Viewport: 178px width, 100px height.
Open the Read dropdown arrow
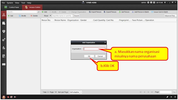pyautogui.click(x=50, y=16)
